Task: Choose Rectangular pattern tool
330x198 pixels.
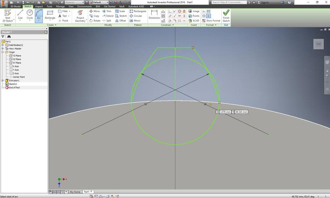Action: (138, 11)
